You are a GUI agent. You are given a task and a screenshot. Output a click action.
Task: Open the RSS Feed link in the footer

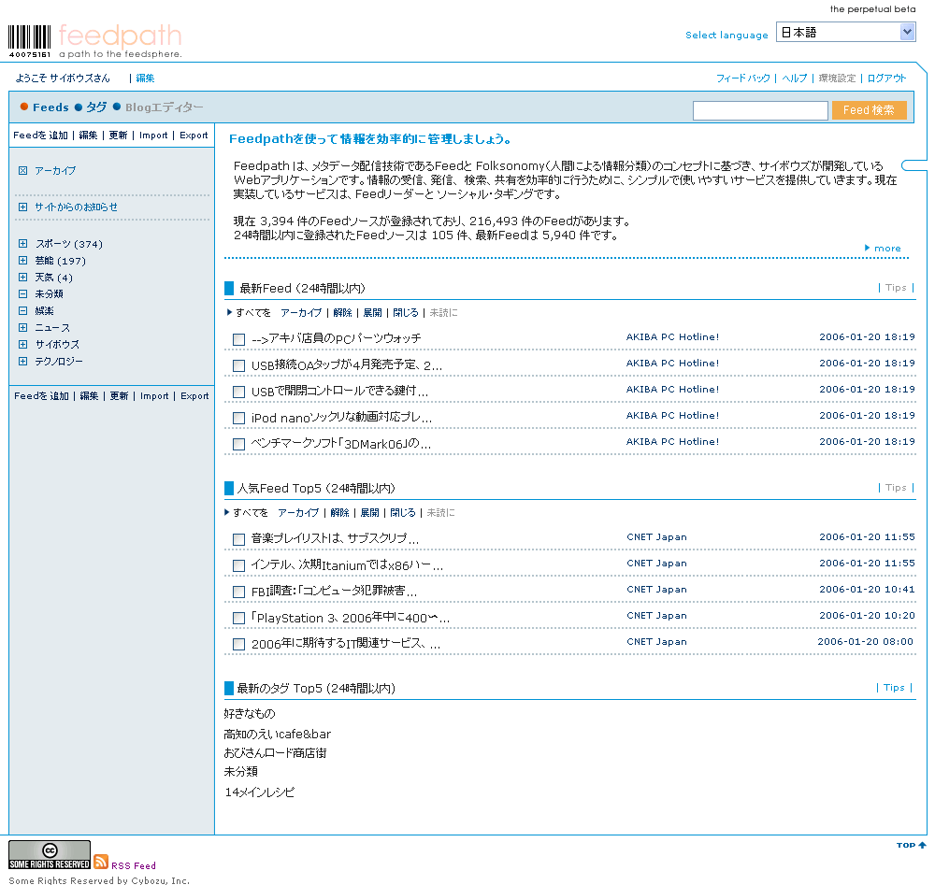click(x=134, y=865)
